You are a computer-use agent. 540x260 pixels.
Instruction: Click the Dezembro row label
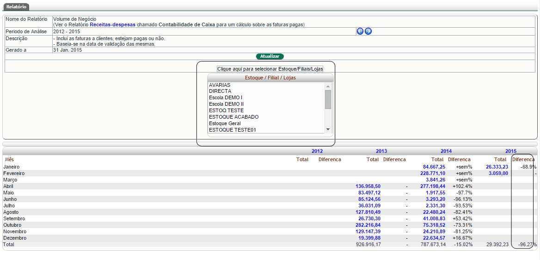pyautogui.click(x=15, y=238)
